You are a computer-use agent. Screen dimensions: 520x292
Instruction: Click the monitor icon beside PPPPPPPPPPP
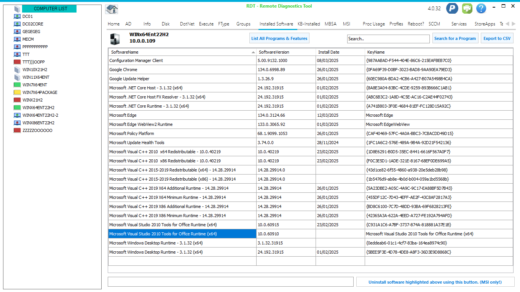point(17,47)
